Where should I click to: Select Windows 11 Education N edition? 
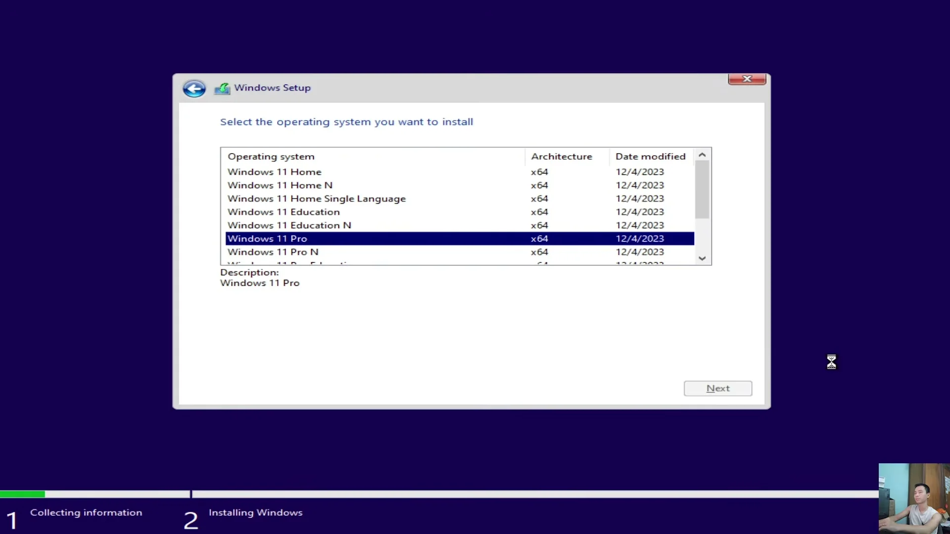pyautogui.click(x=460, y=225)
